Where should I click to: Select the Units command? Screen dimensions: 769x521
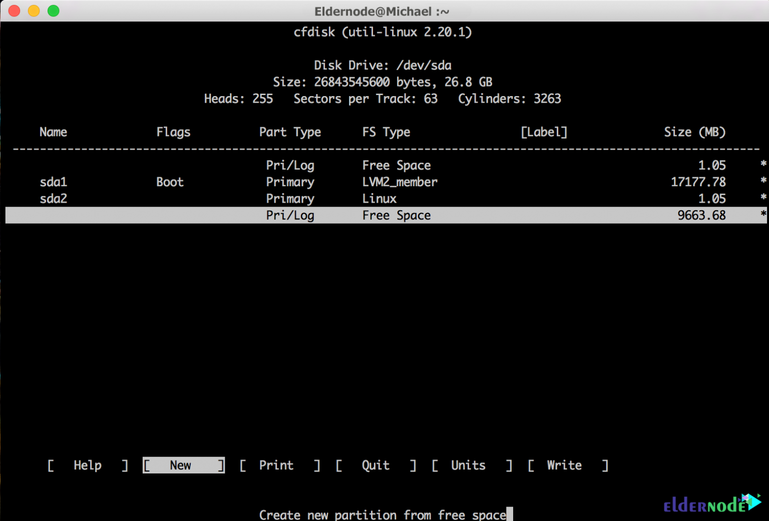468,465
